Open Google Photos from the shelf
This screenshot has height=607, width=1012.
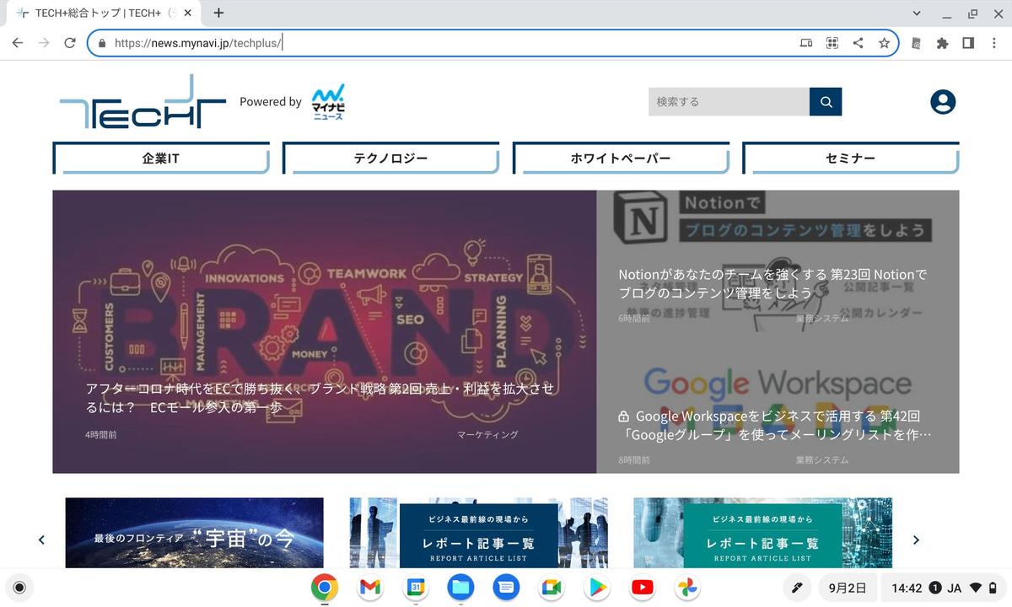coord(688,588)
